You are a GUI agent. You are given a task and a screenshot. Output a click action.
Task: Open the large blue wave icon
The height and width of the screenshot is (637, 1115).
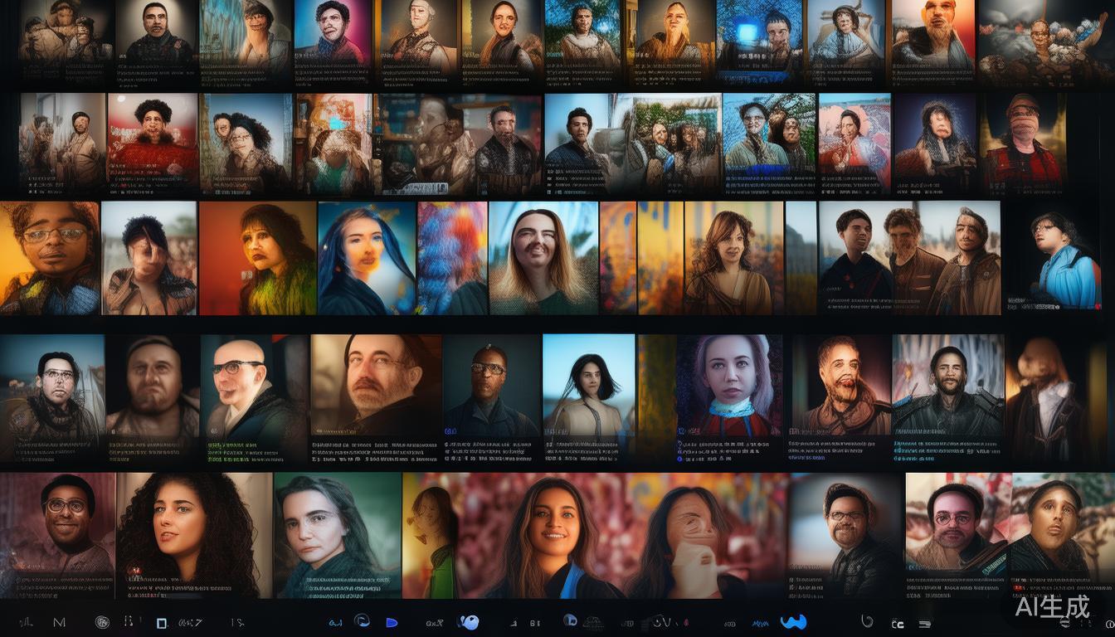[793, 621]
